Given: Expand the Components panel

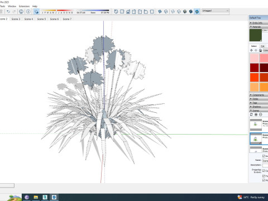Looking at the screenshot, I should point(259,95).
